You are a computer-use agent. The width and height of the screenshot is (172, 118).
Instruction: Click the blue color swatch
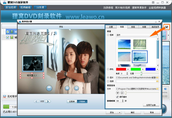click(x=150, y=69)
